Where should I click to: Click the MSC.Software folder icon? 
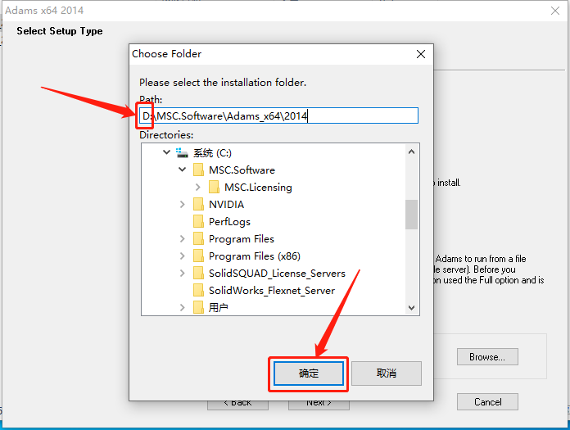[x=198, y=170]
